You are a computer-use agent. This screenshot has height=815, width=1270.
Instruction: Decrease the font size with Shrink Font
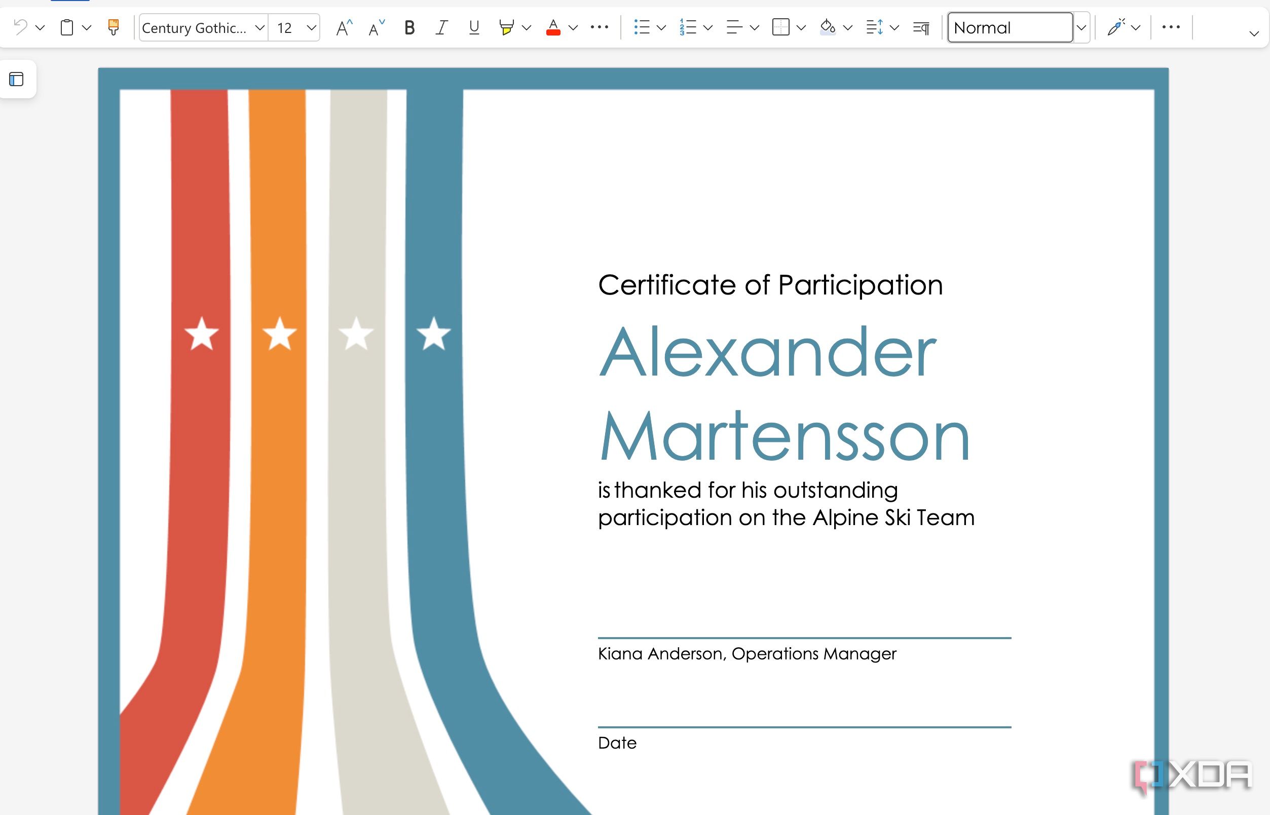[375, 27]
